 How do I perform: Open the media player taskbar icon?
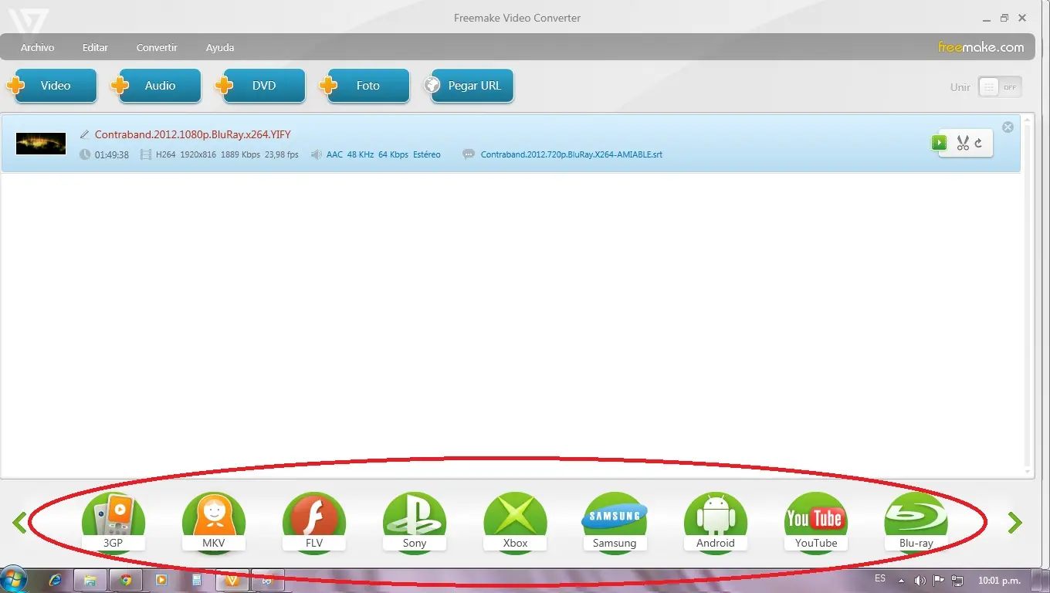161,580
